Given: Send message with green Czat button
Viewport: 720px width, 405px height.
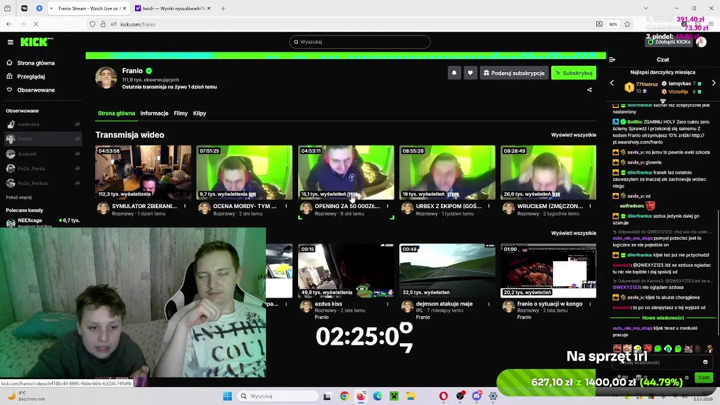Looking at the screenshot, I should pyautogui.click(x=704, y=377).
